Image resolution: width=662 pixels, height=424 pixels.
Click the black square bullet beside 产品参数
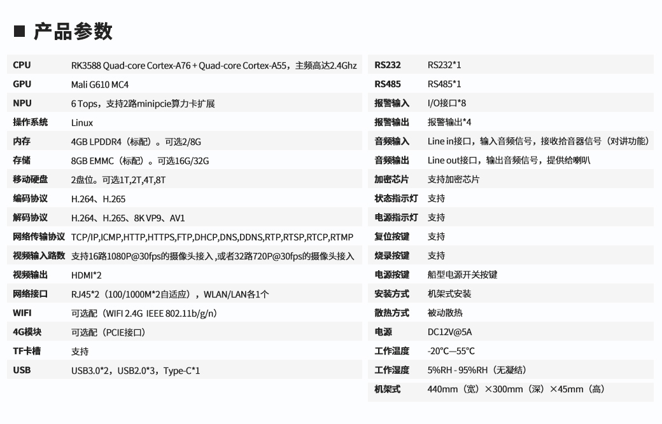19,31
